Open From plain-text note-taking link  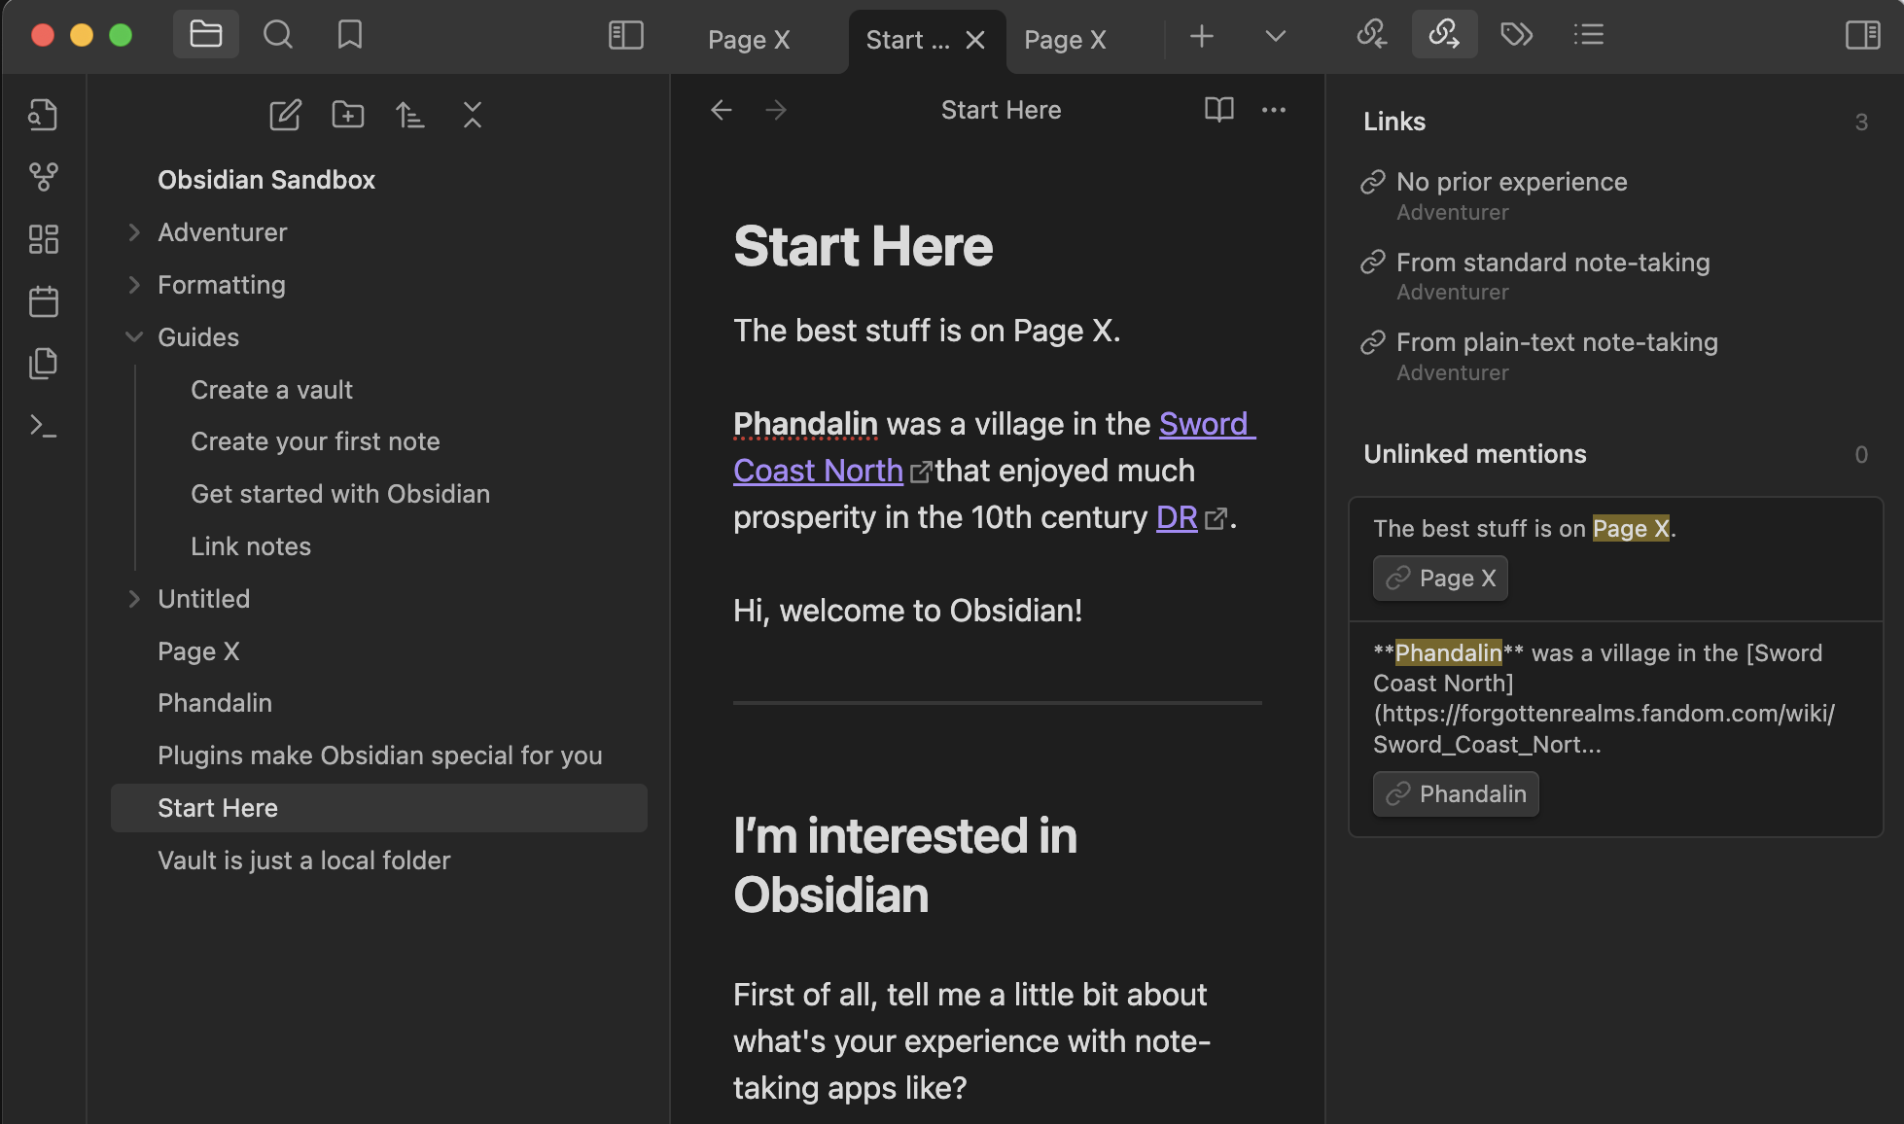(1557, 342)
